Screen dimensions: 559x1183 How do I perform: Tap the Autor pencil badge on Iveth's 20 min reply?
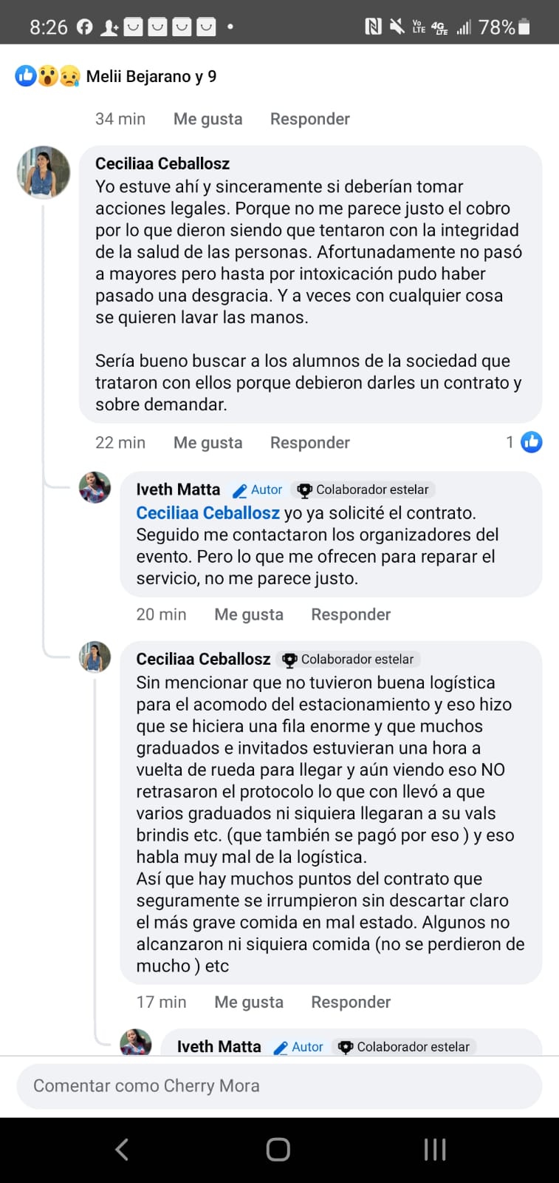[x=257, y=489]
